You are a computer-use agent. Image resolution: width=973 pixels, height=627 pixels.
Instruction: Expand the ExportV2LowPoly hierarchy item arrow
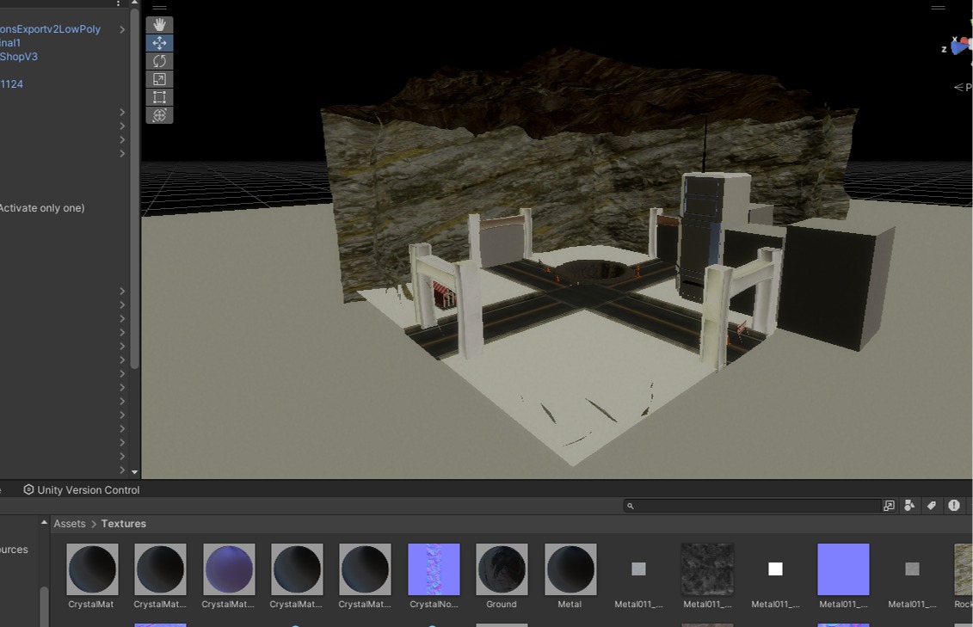pyautogui.click(x=122, y=29)
